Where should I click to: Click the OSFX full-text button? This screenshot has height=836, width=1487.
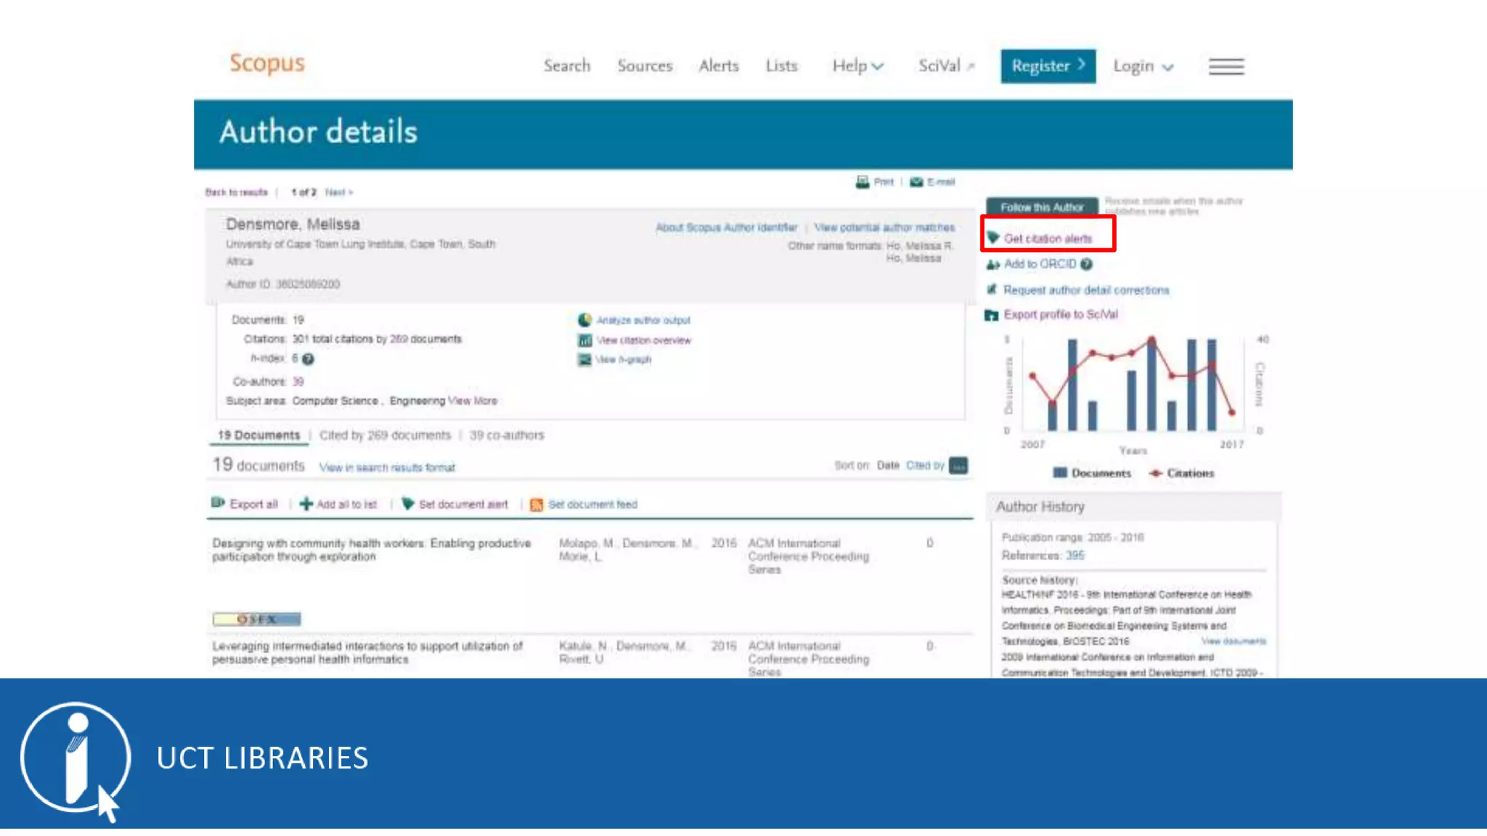(x=256, y=619)
